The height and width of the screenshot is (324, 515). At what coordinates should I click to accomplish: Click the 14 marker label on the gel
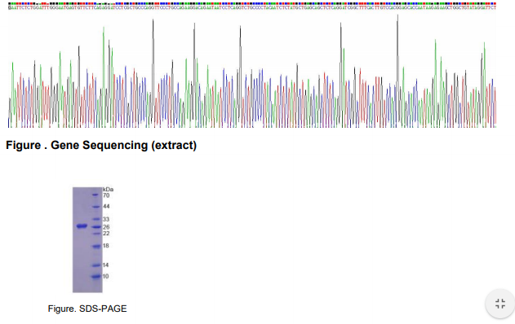(106, 265)
